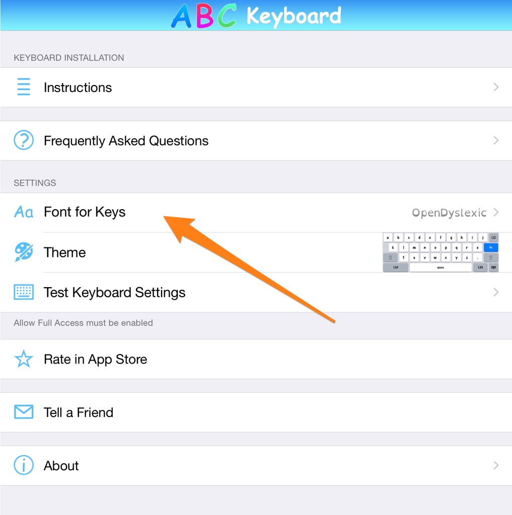512x515 pixels.
Task: Open Test Keyboard Settings chevron arrow
Action: tap(496, 292)
